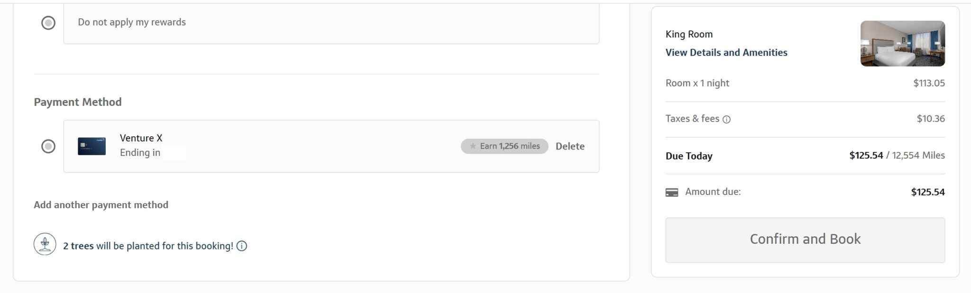The height and width of the screenshot is (293, 971).
Task: Click the "2 trees" bold text
Action: 78,246
